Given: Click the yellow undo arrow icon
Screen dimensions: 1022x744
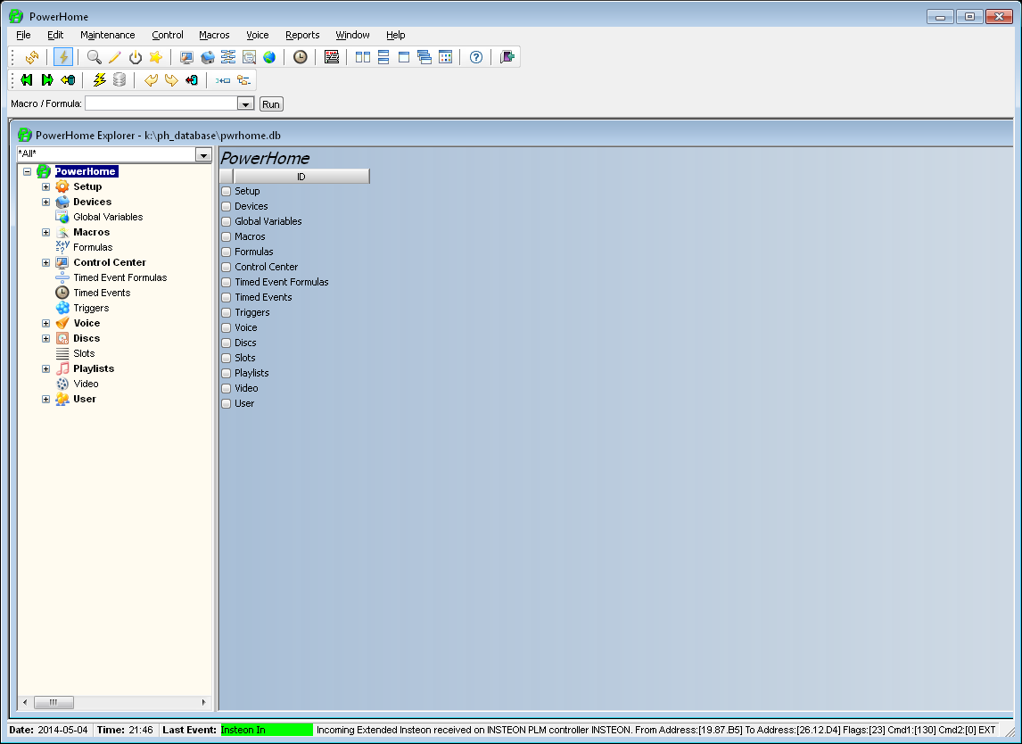Looking at the screenshot, I should pos(152,80).
